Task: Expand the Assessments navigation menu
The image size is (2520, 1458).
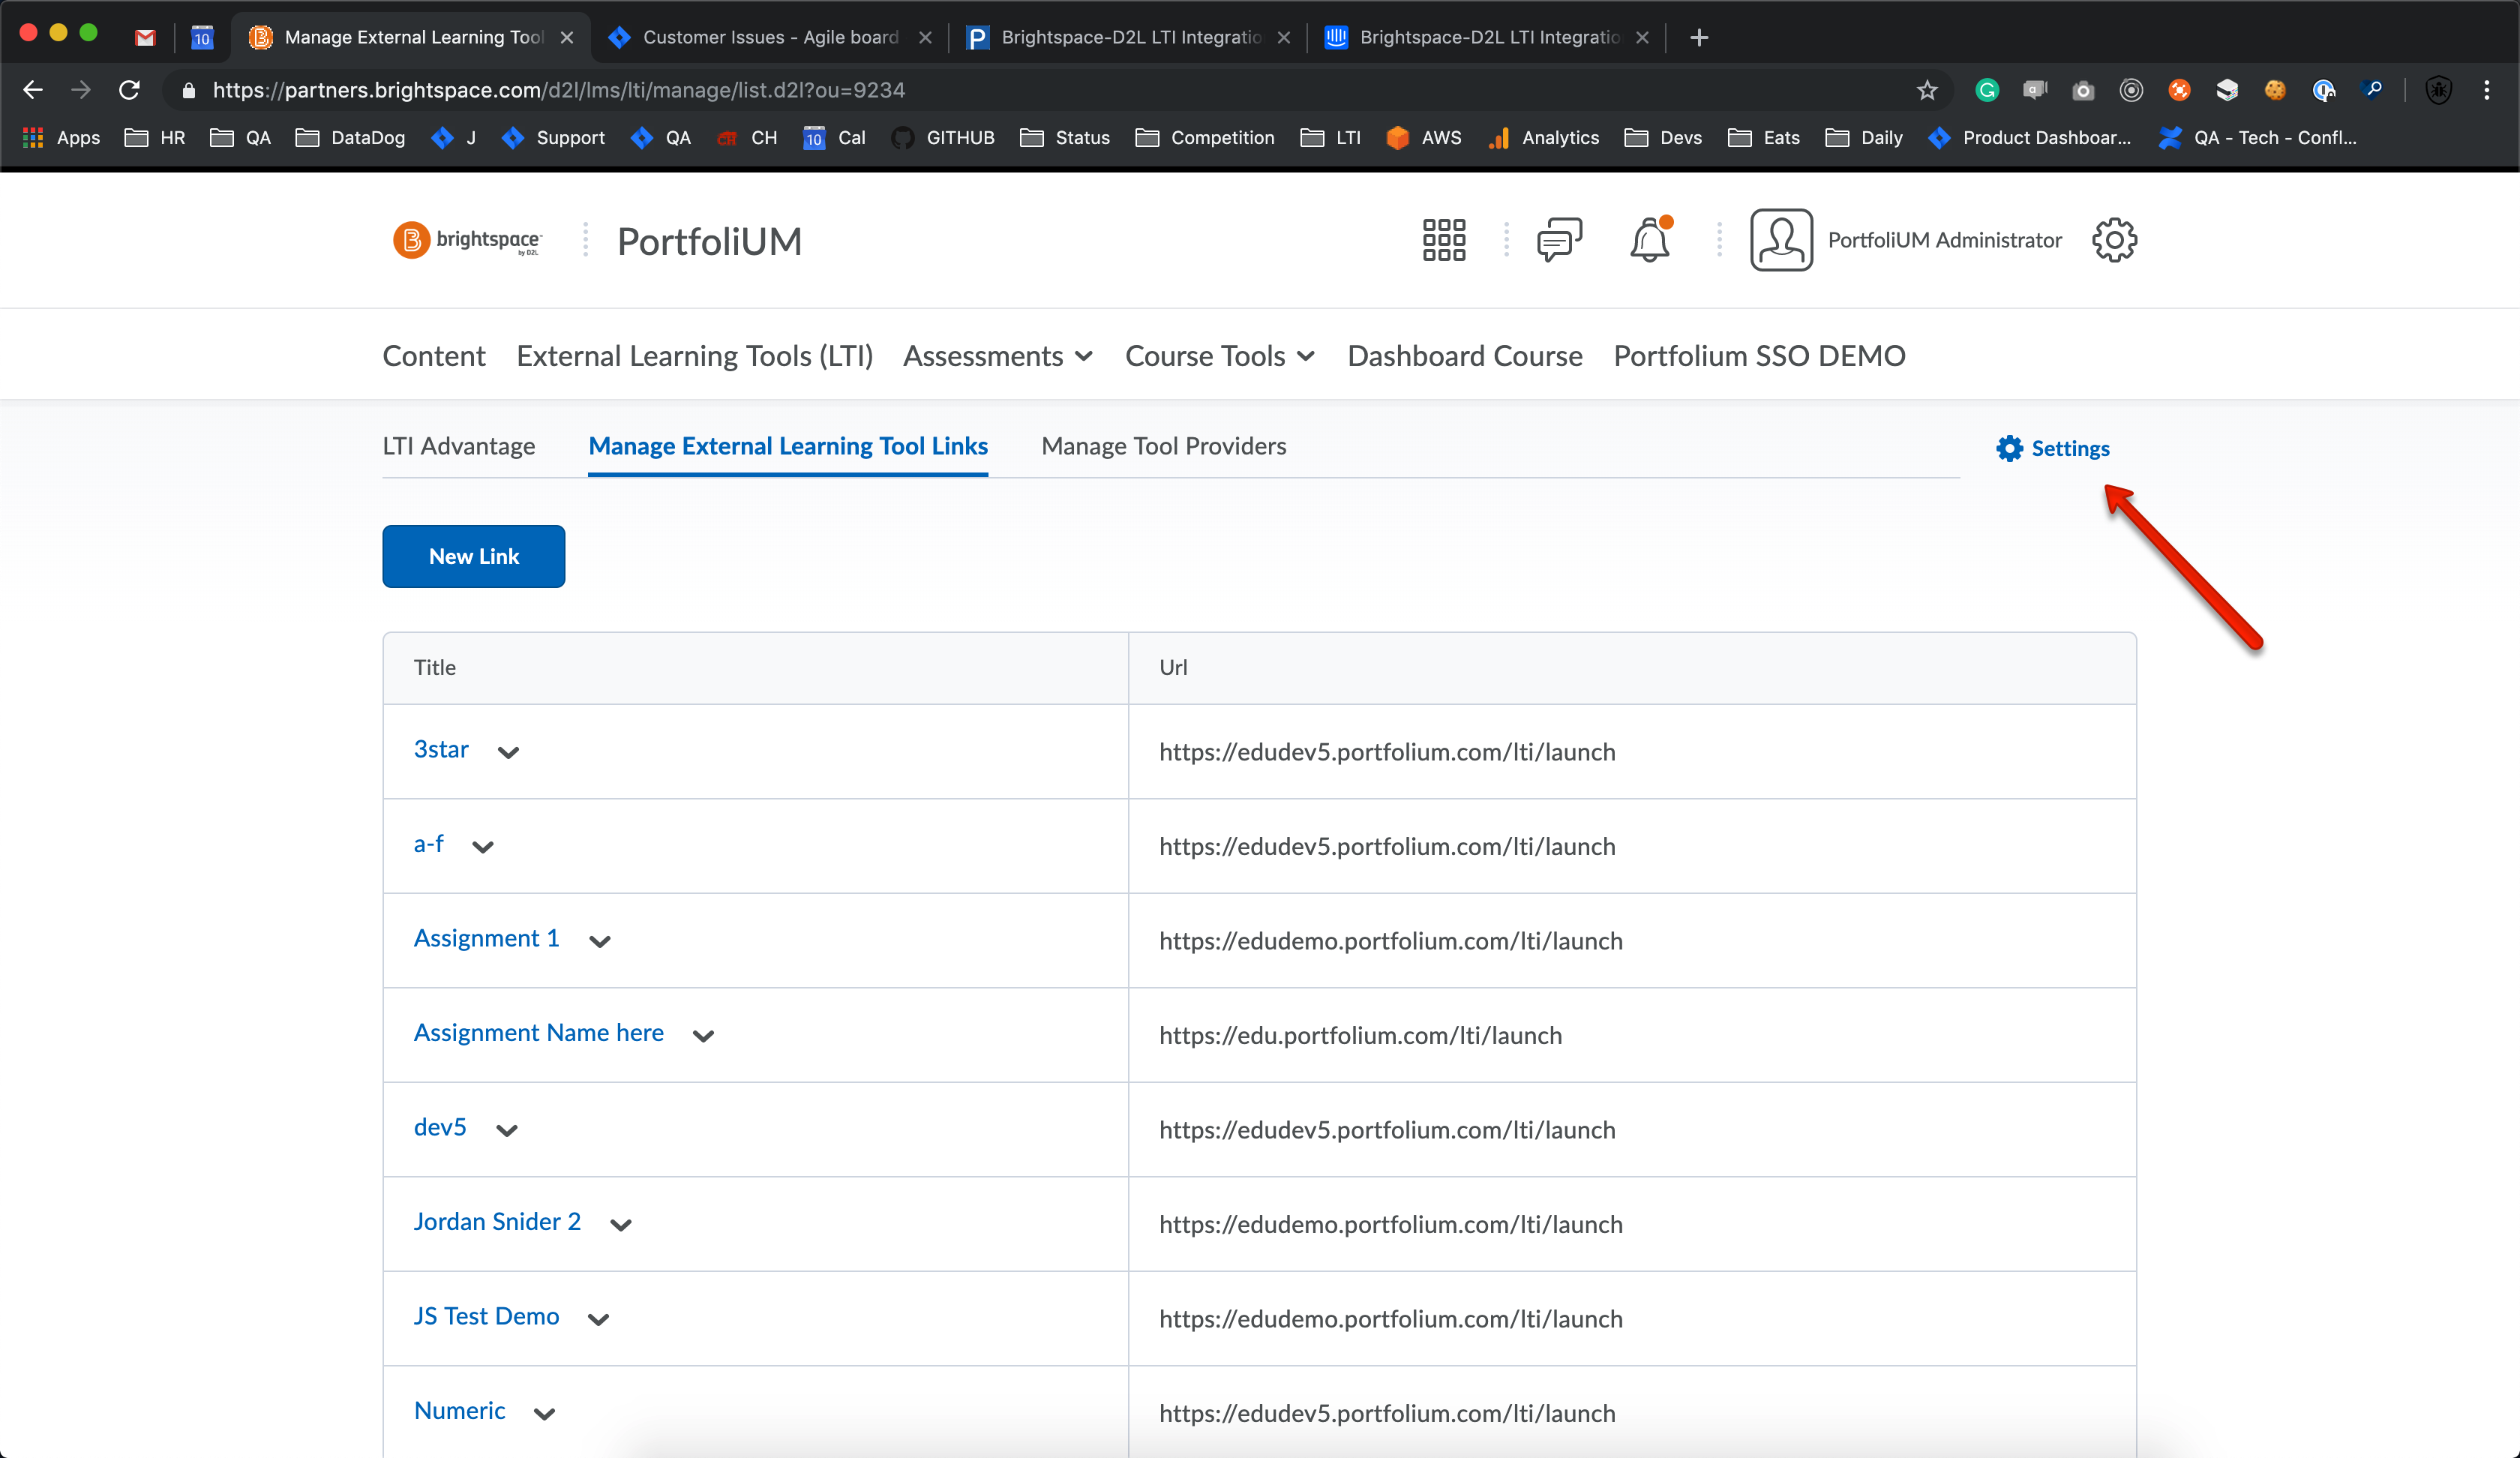Action: [997, 356]
